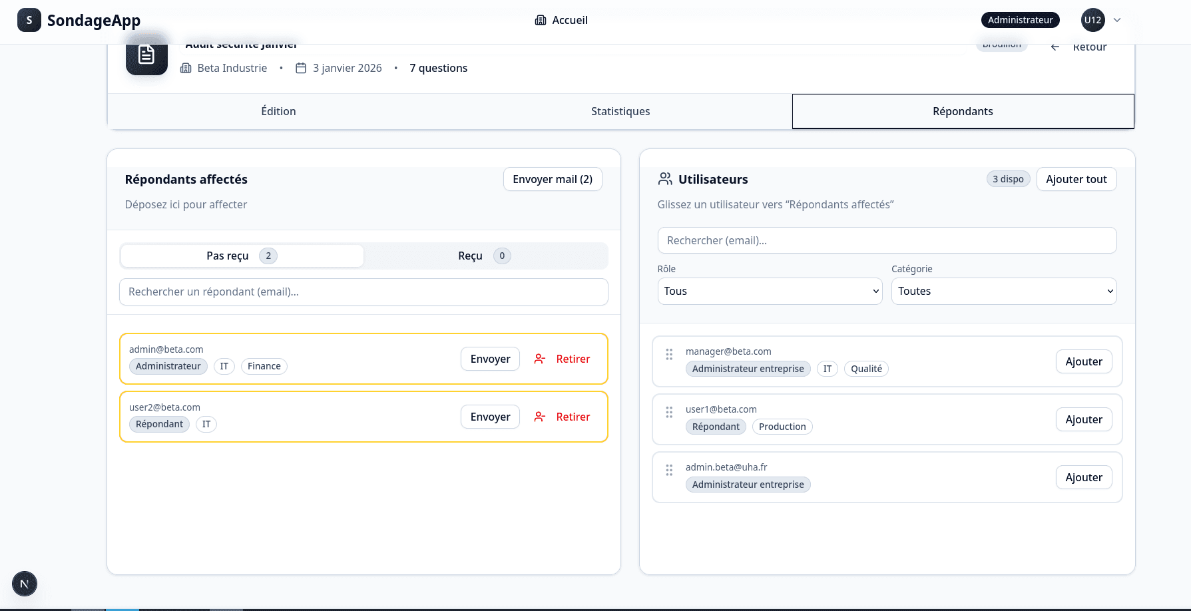Screen dimensions: 1191x611
Task: Click the Administrateur badge in the header
Action: click(x=1020, y=20)
